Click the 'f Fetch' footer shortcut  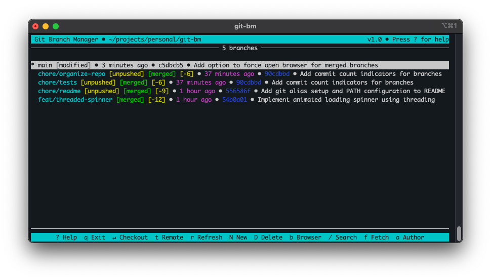point(377,237)
